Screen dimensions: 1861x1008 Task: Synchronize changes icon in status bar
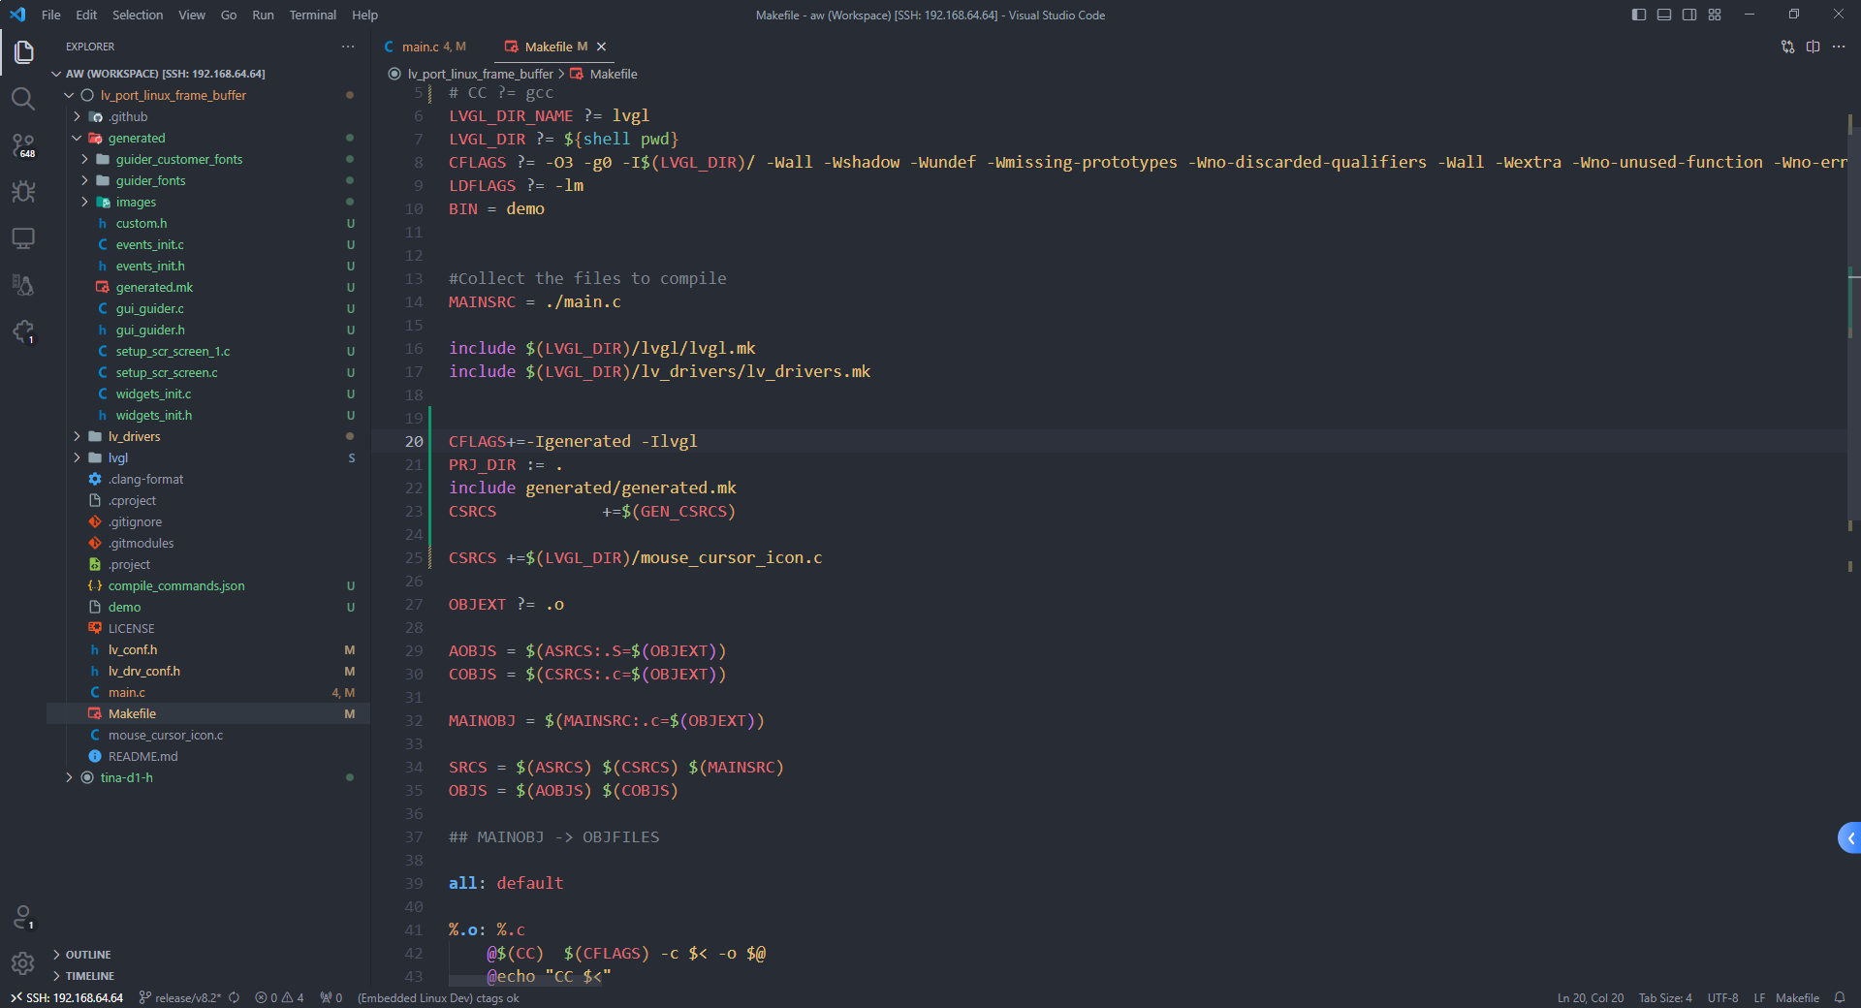coord(235,997)
